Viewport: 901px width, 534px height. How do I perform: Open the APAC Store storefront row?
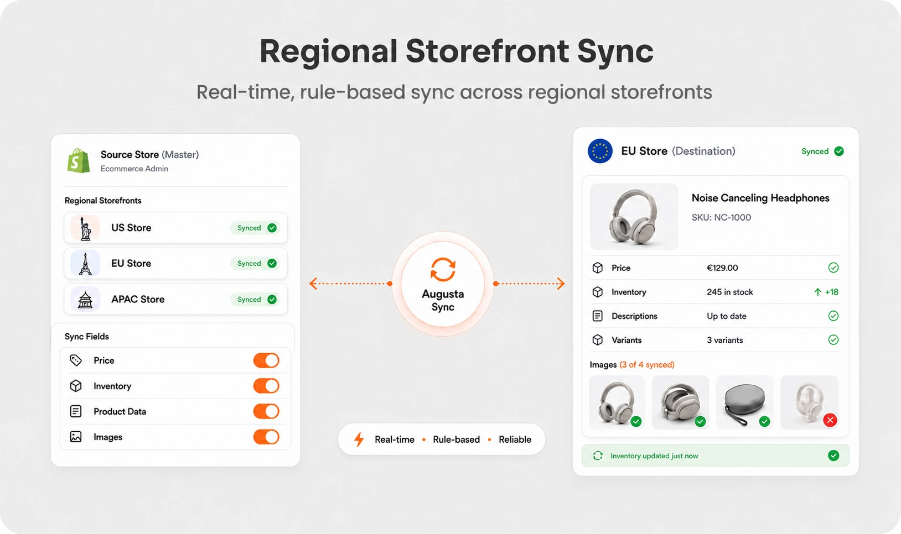(x=175, y=299)
